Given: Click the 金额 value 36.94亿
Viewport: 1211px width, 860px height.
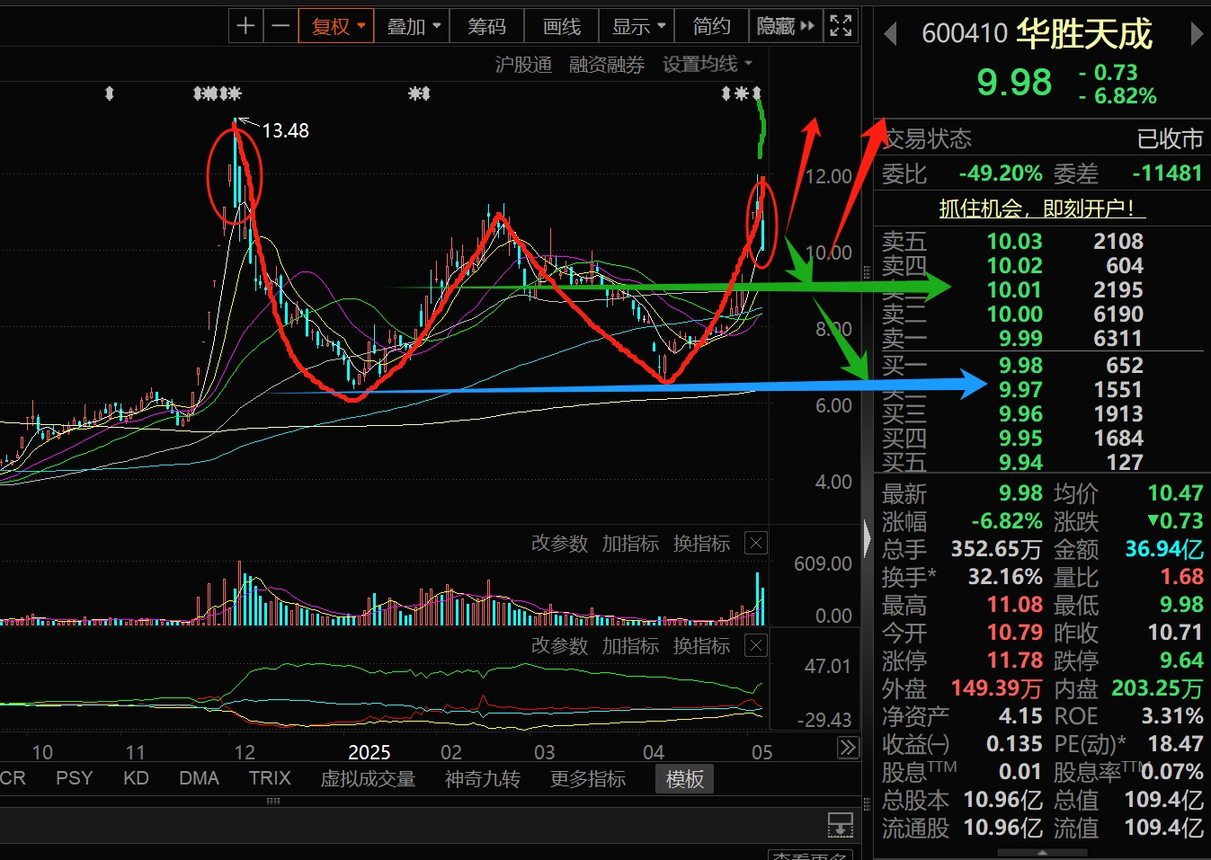Looking at the screenshot, I should [x=1164, y=549].
